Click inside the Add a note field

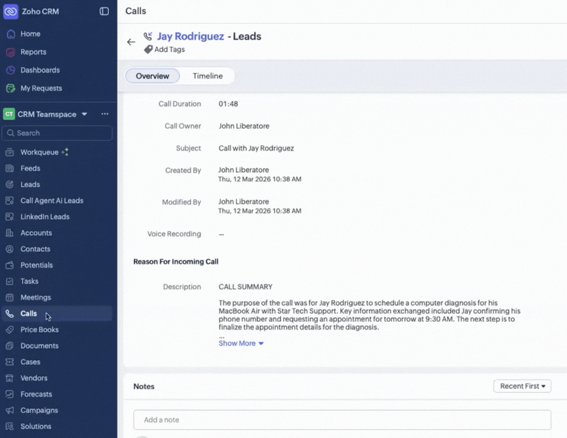click(342, 420)
